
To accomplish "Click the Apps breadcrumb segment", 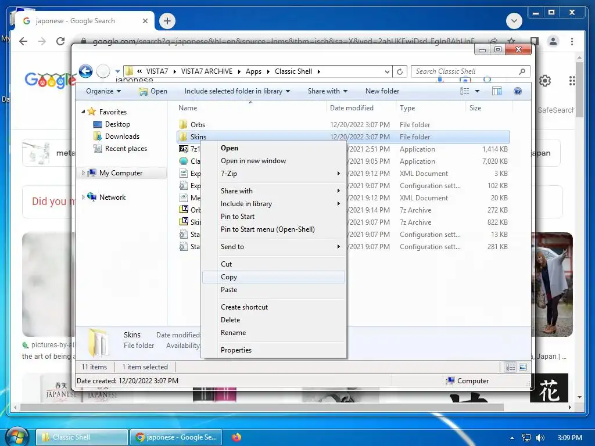I will [253, 71].
